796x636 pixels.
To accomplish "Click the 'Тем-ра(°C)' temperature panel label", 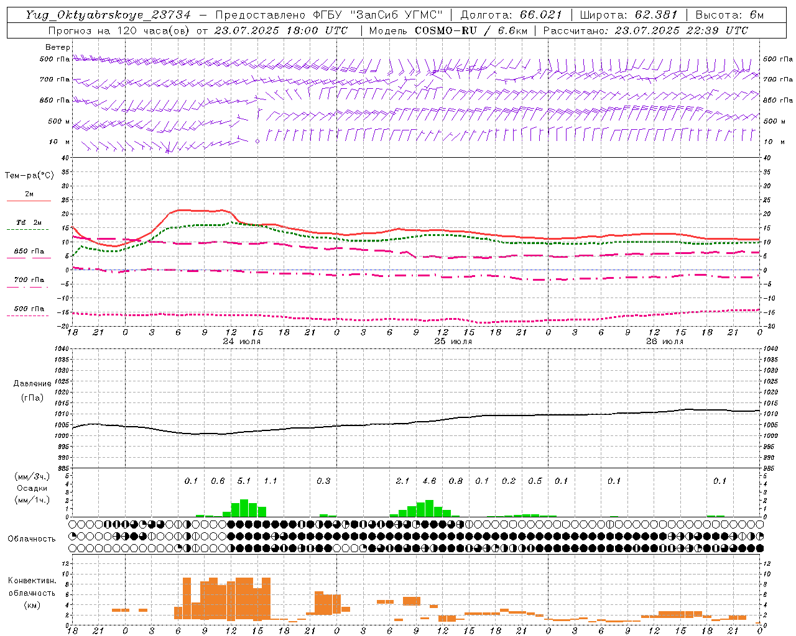I will point(29,176).
